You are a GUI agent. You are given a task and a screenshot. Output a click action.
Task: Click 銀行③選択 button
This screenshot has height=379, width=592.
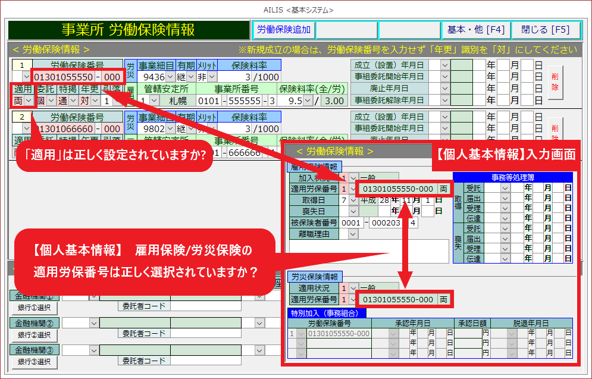click(34, 361)
